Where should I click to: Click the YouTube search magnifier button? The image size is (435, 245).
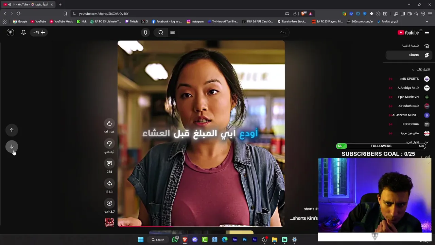161,32
